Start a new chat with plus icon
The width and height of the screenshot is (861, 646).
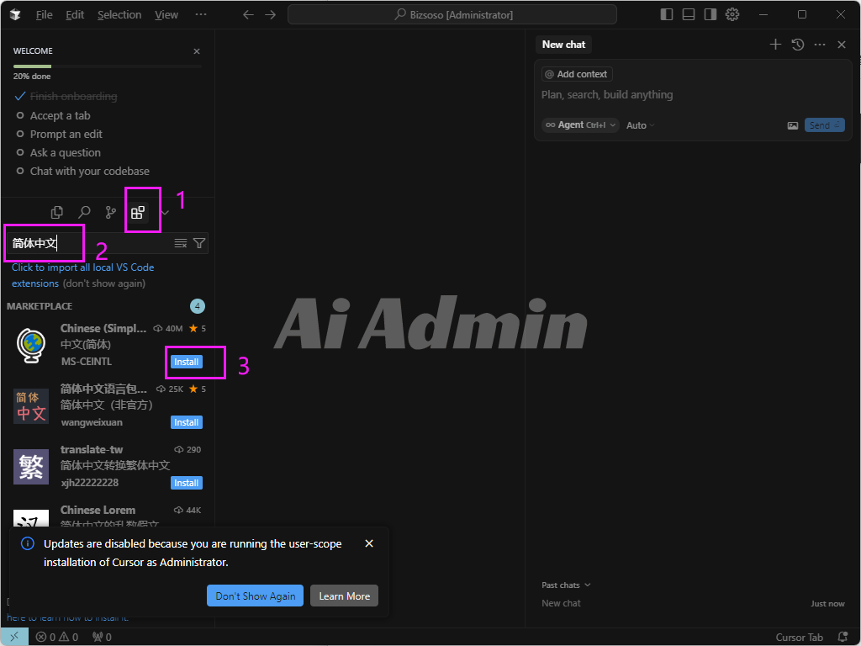pyautogui.click(x=775, y=45)
